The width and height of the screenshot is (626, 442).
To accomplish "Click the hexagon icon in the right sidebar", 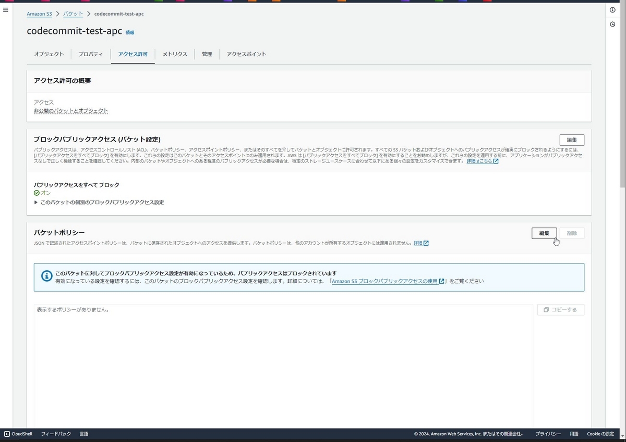I will coord(613,24).
